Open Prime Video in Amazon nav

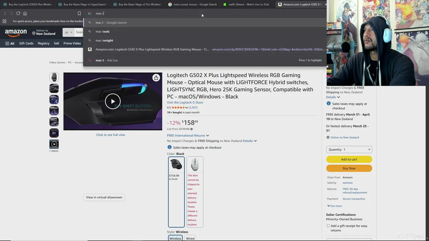[72, 43]
